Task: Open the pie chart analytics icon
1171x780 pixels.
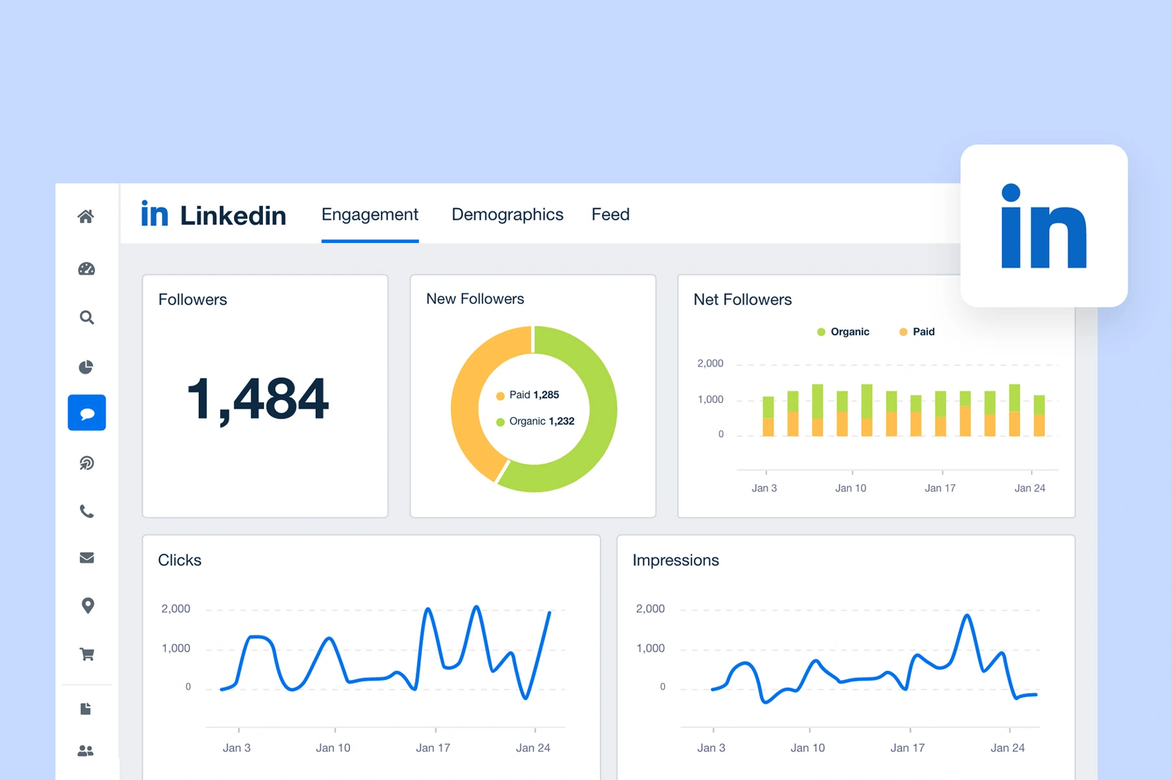Action: (x=86, y=367)
